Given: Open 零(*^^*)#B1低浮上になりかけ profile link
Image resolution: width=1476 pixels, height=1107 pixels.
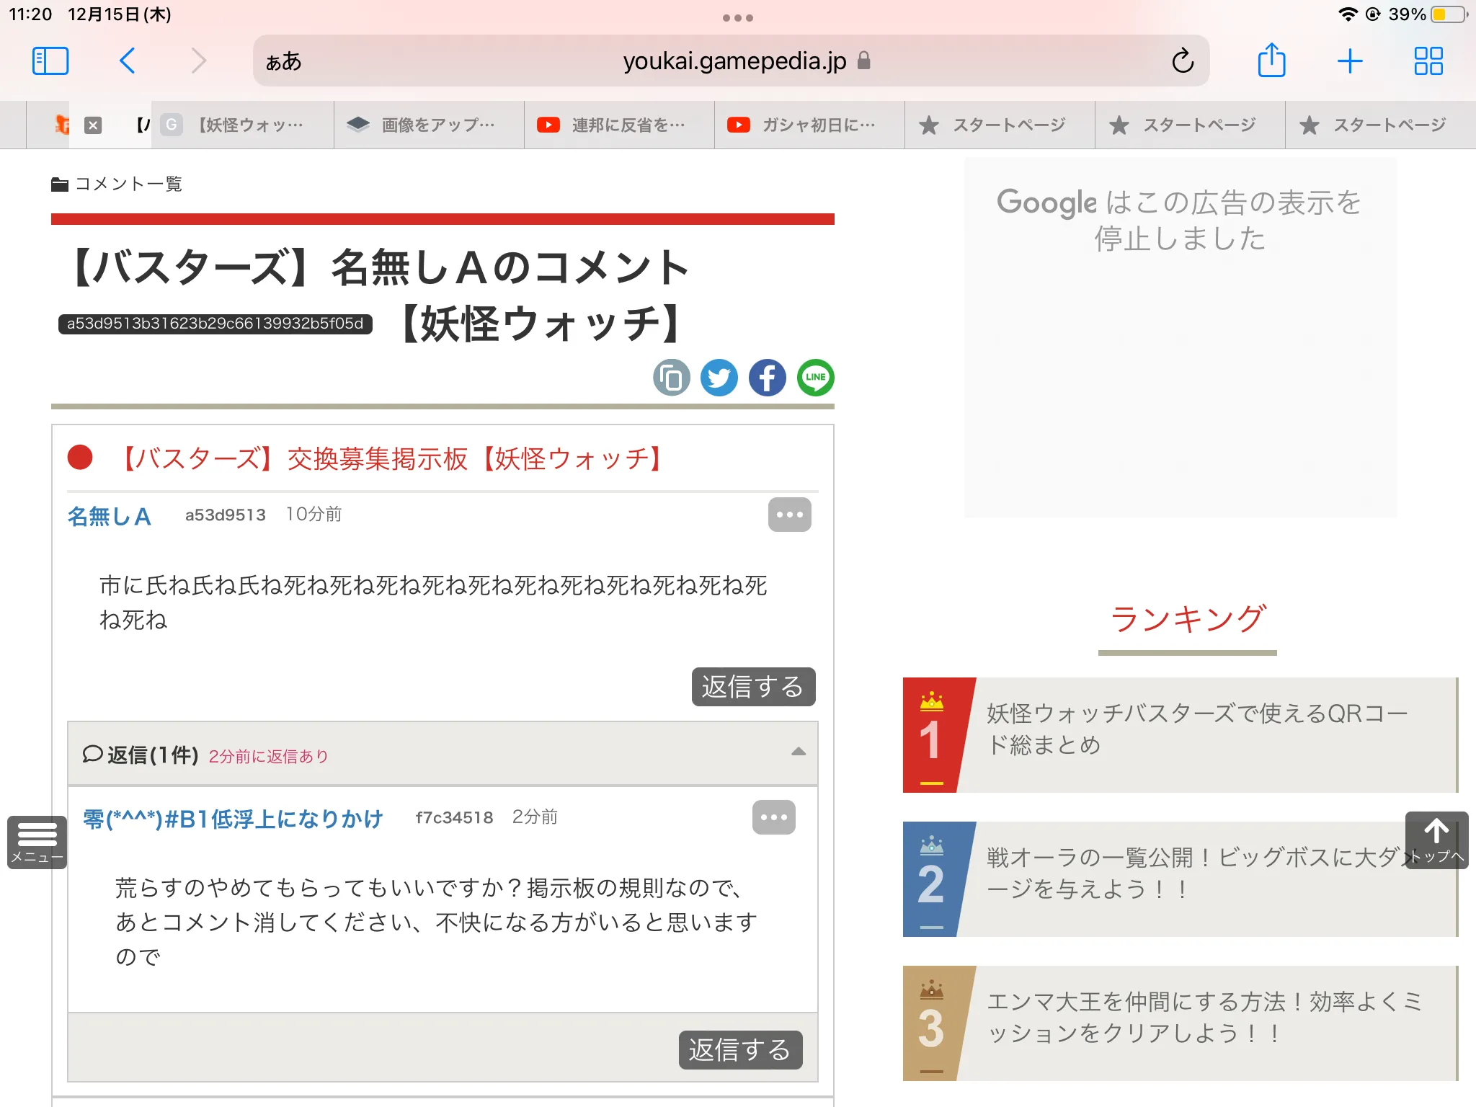Looking at the screenshot, I should click(x=233, y=819).
